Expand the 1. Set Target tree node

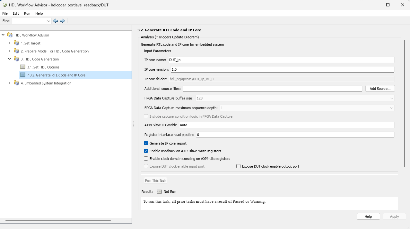[9, 43]
